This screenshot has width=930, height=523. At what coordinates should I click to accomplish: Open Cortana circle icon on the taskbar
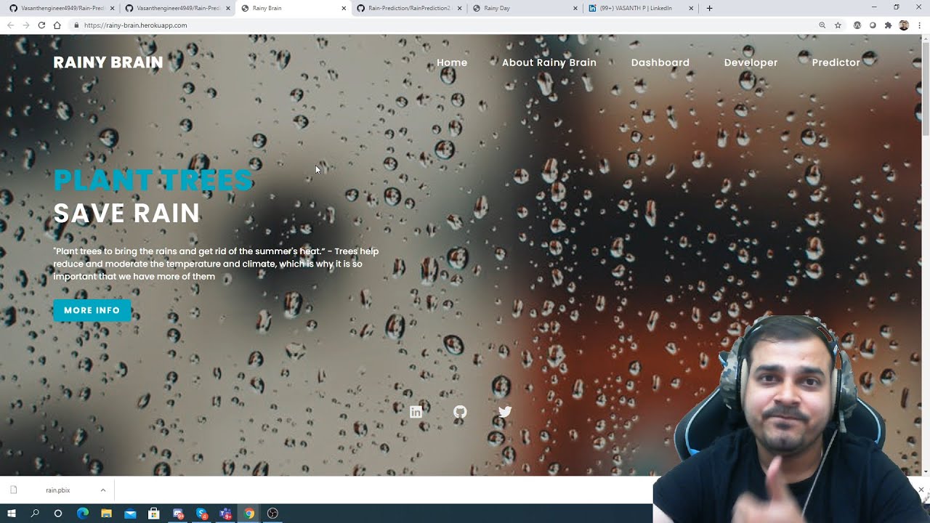click(x=58, y=514)
